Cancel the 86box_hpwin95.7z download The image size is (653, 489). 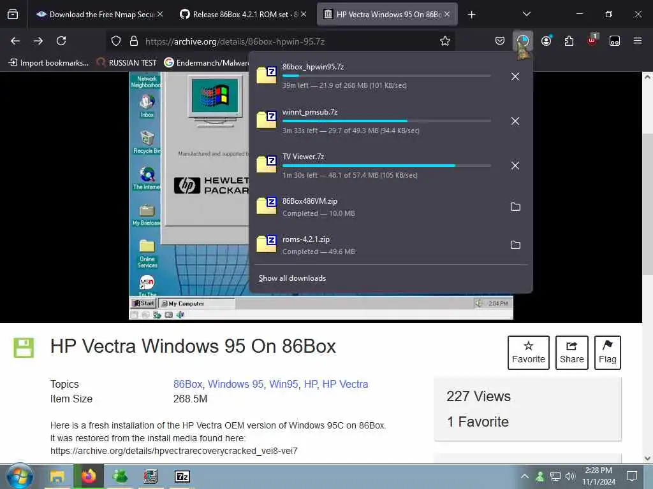[x=515, y=76]
